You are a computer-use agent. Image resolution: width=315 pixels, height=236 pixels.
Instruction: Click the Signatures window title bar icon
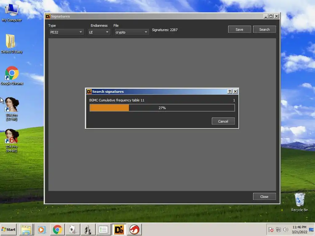pos(48,16)
